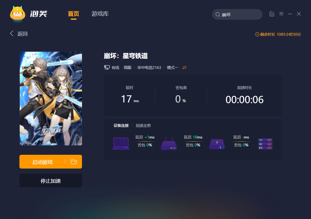Minimize the Paofu window
Screen dimensions: 311x219
(290, 14)
